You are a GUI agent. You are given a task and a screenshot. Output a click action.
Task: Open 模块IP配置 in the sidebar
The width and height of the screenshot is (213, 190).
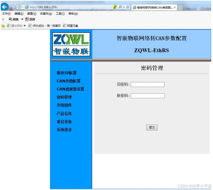[x=66, y=73]
